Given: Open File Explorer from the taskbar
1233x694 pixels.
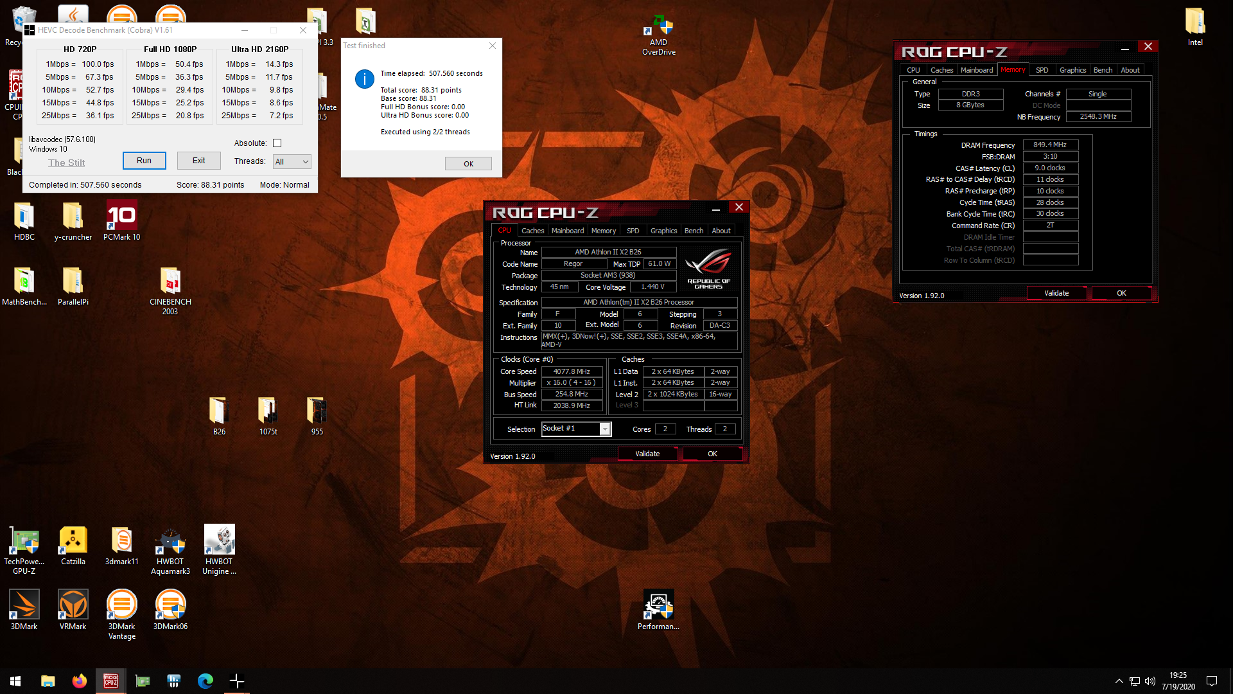Looking at the screenshot, I should pos(48,681).
